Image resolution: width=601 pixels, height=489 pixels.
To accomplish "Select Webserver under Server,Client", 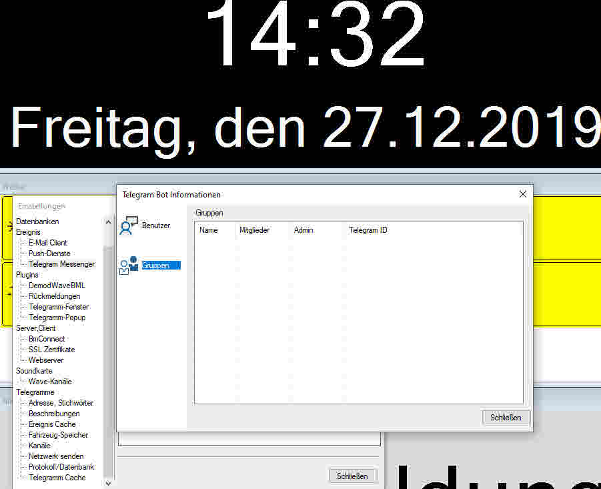I will pyautogui.click(x=46, y=360).
